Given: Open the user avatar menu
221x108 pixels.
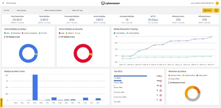Looking at the screenshot, I should click(x=217, y=3).
